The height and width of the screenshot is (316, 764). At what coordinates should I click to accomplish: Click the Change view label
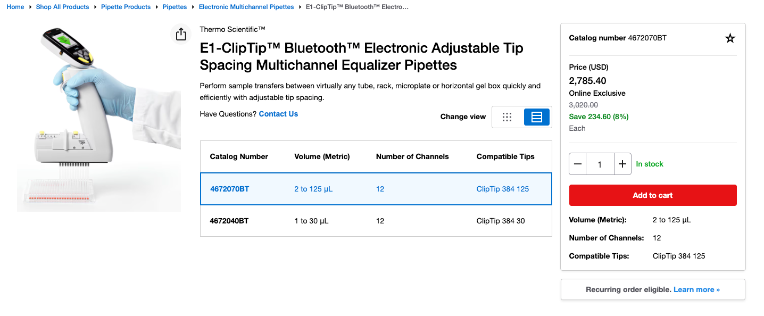[463, 117]
